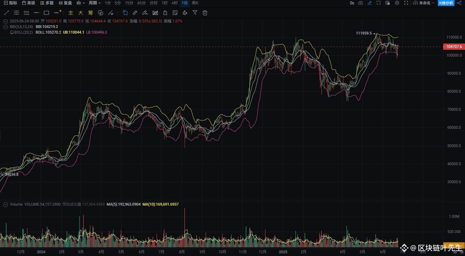Click the 大 large-order indicator icon
The width and height of the screenshot is (465, 256).
81,13
